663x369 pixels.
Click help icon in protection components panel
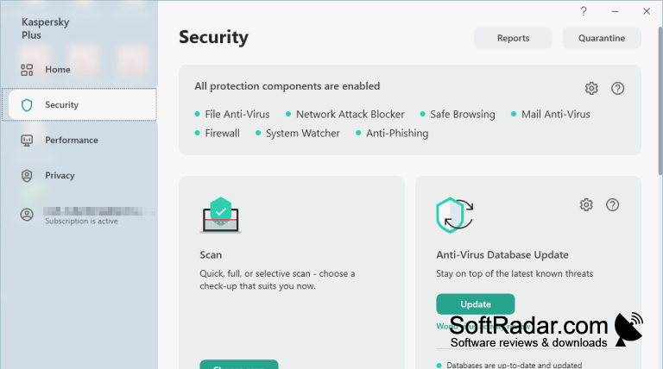tap(617, 88)
